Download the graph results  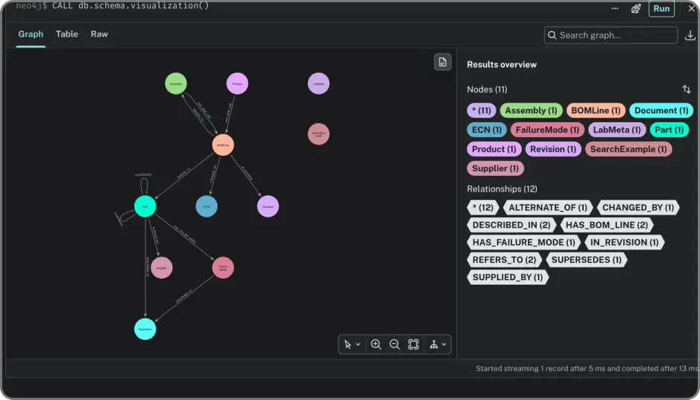click(690, 35)
